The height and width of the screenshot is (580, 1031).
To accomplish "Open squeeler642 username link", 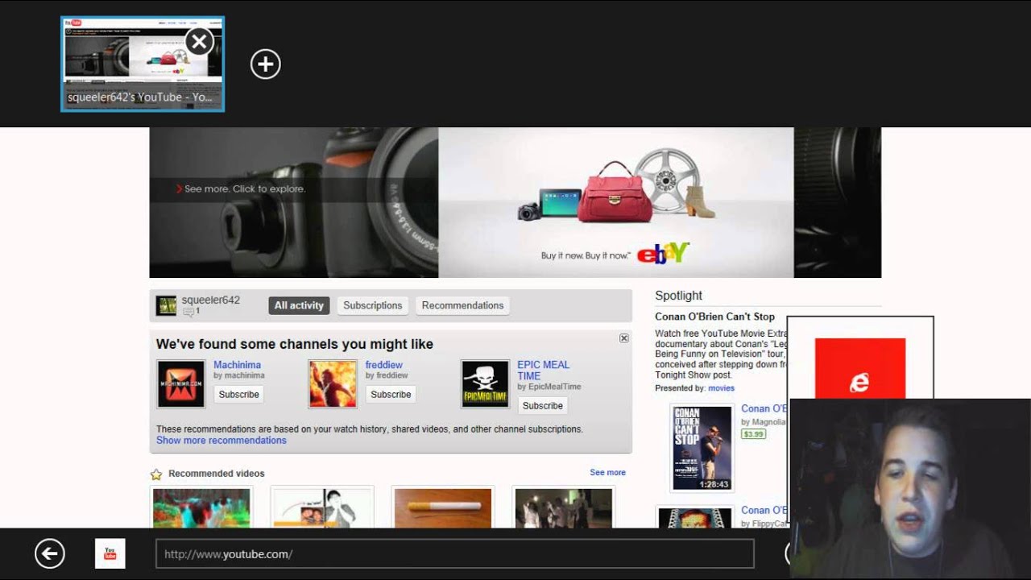I will pos(210,300).
